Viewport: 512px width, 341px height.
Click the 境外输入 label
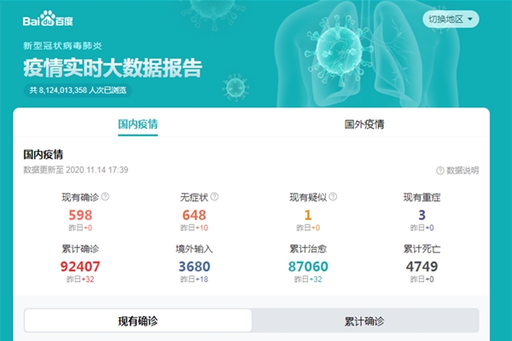click(x=194, y=249)
